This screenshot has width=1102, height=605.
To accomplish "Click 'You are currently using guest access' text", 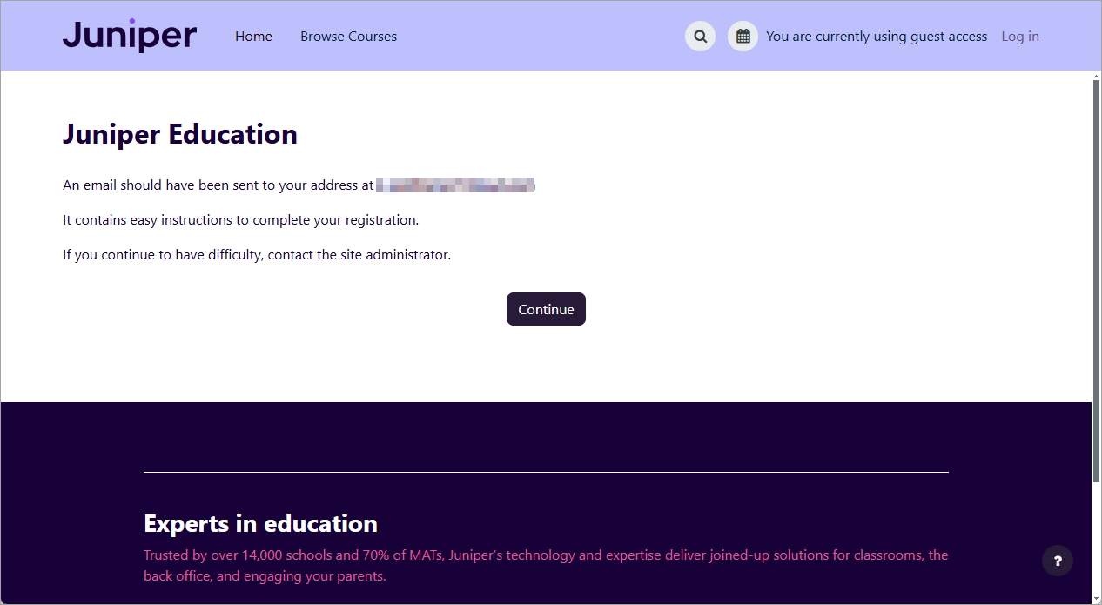I will [877, 37].
